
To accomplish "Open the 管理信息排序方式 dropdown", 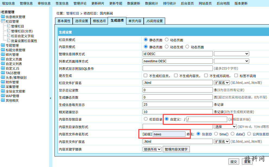I will pyautogui.click(x=232, y=54).
